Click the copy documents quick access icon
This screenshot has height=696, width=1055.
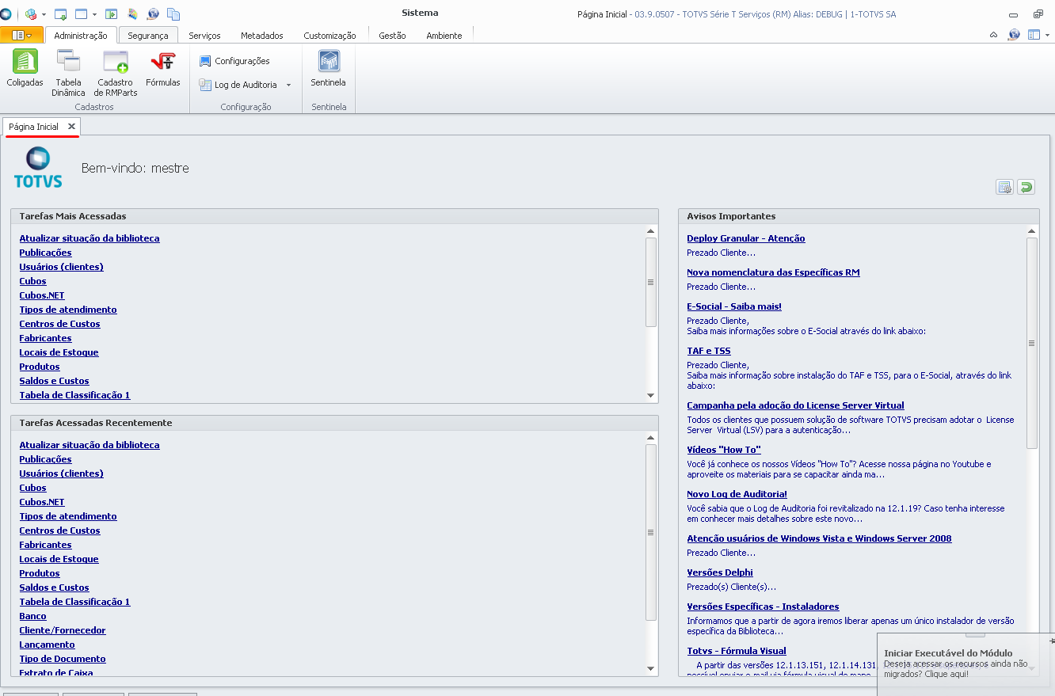[173, 14]
